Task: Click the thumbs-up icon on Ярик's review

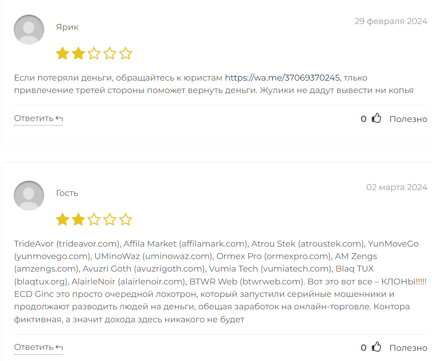Action: 376,118
